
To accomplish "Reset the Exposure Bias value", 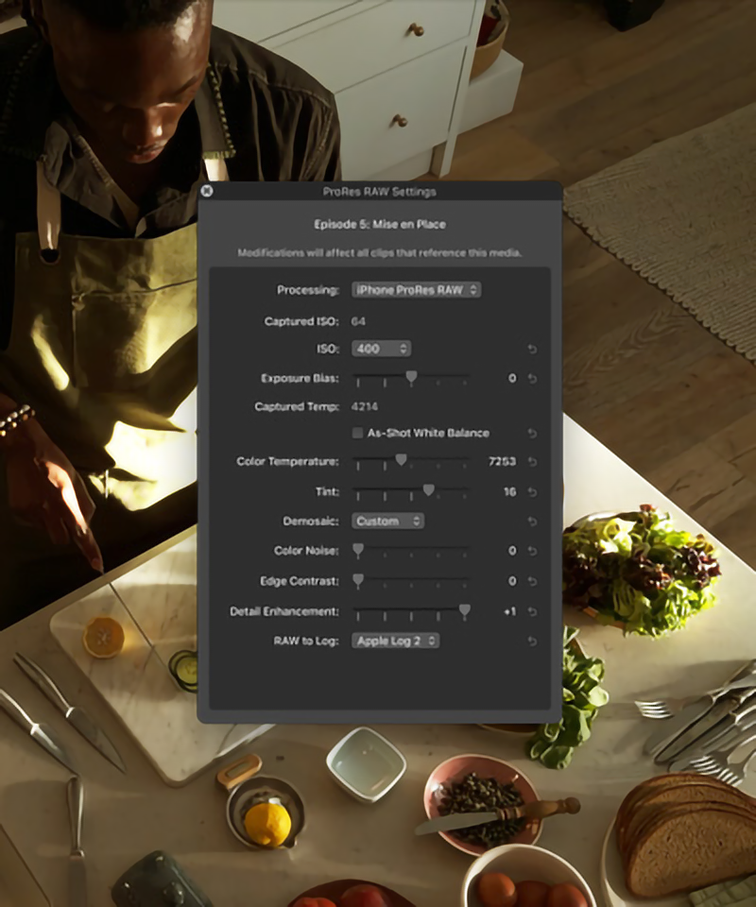I will point(532,379).
